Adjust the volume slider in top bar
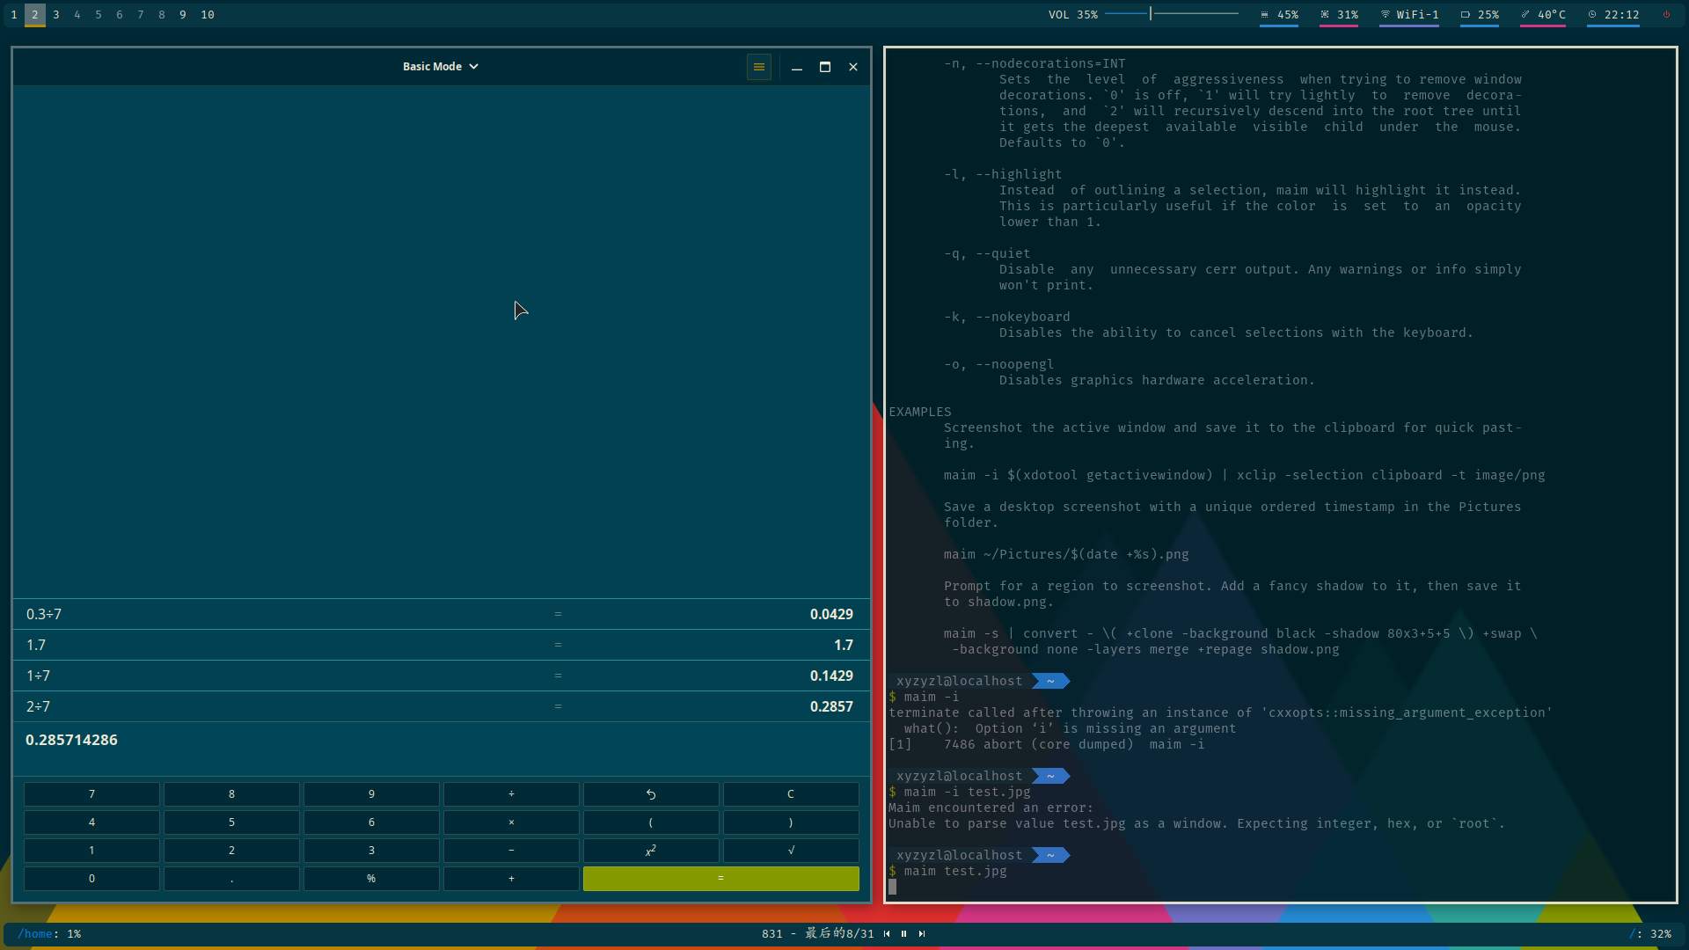Viewport: 1689px width, 950px height. pyautogui.click(x=1171, y=14)
